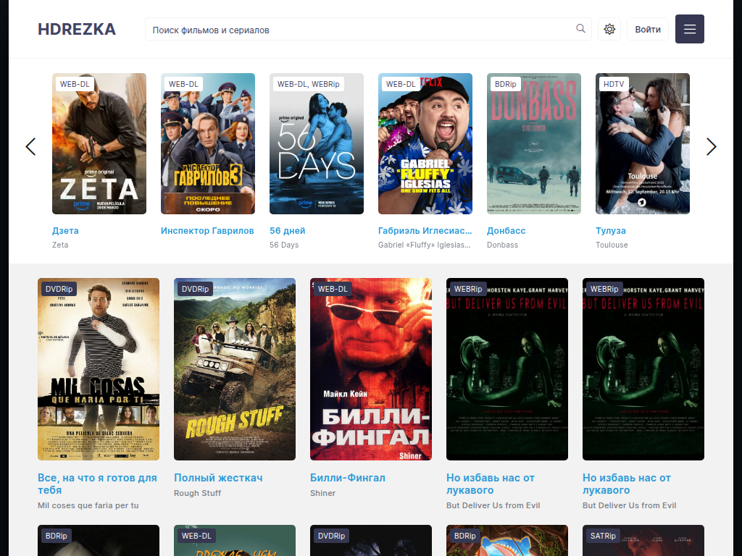Open the Билли-Фингал poster

[x=371, y=369]
